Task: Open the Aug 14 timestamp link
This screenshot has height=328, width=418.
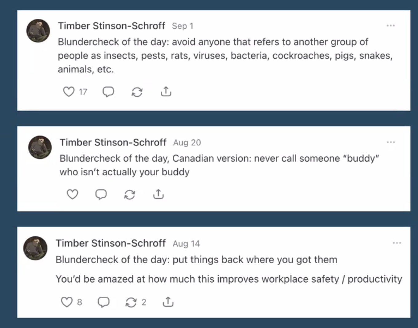Action: click(x=186, y=244)
